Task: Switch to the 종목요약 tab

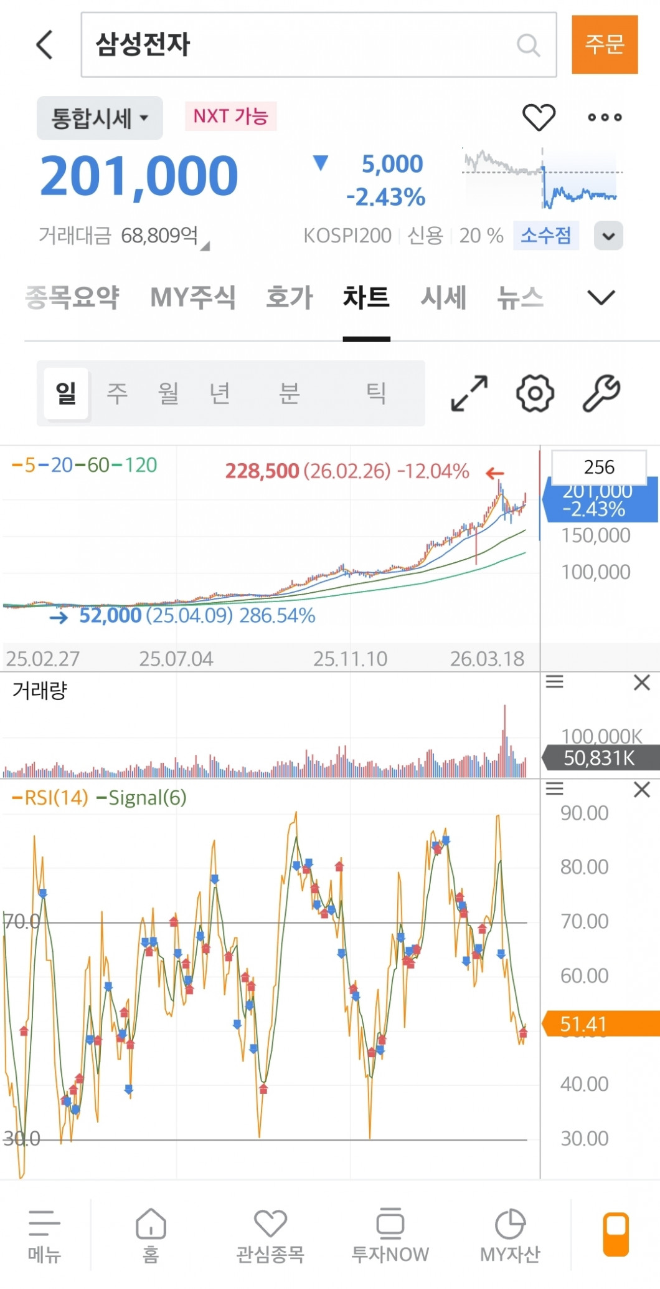Action: pyautogui.click(x=72, y=297)
